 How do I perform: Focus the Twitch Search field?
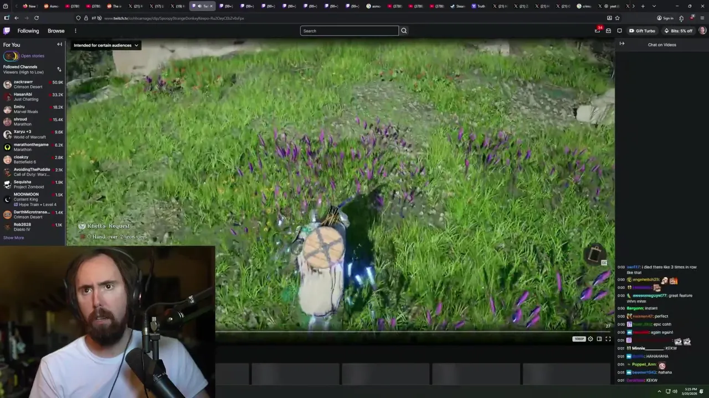(350, 31)
